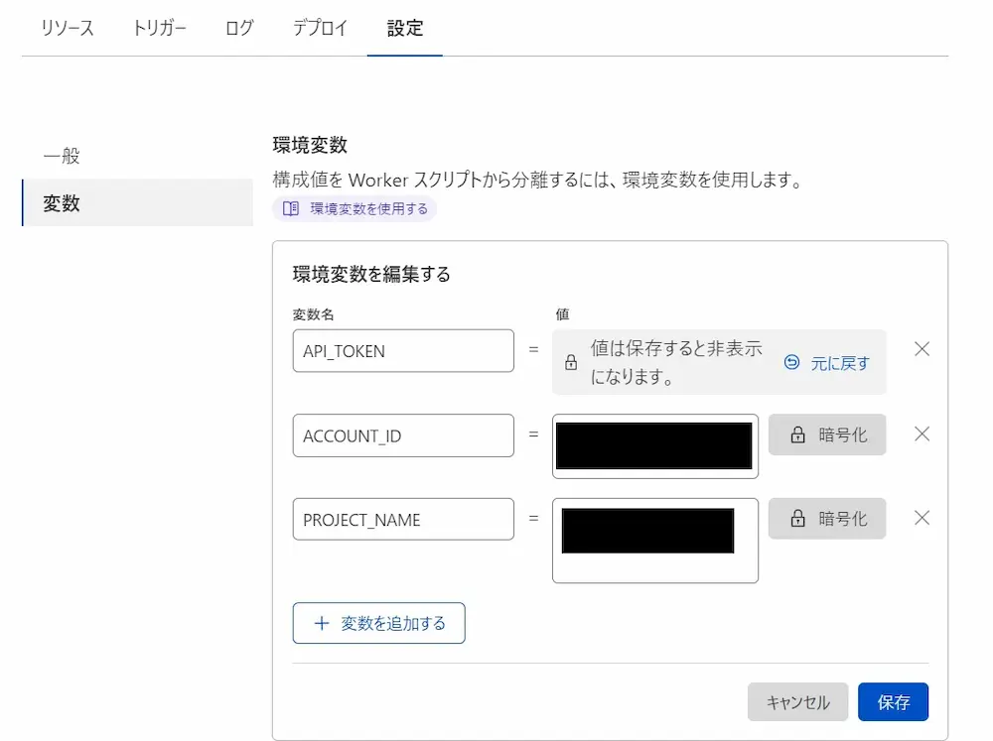Switch to the トリガー tab
Screen dimensions: 993x741
159,28
